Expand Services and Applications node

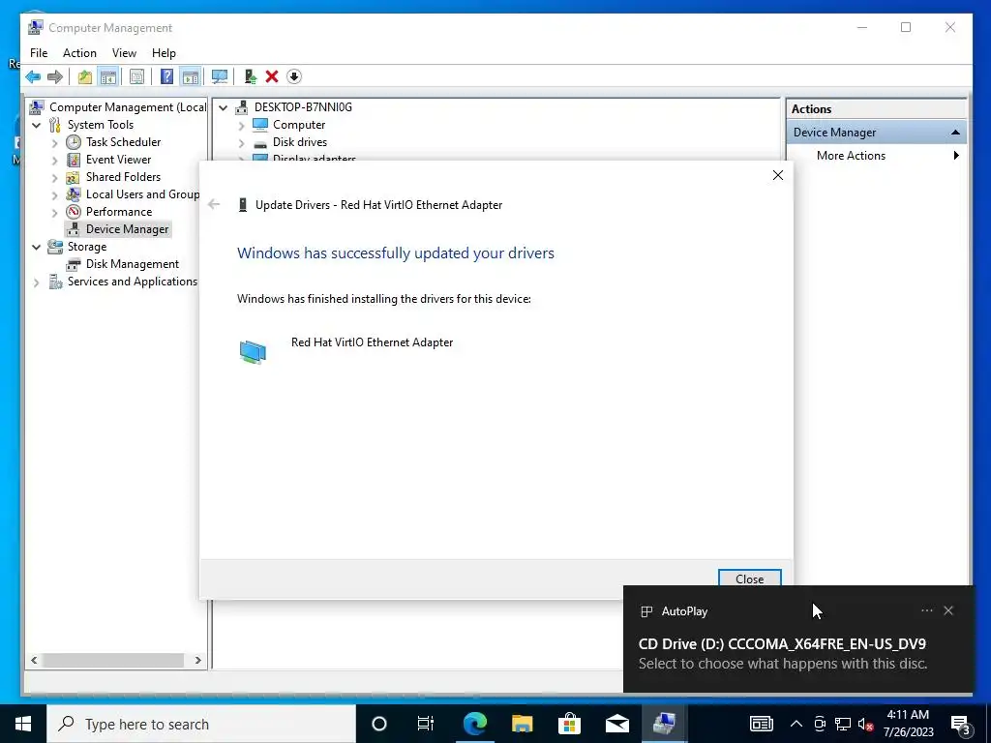pos(36,282)
